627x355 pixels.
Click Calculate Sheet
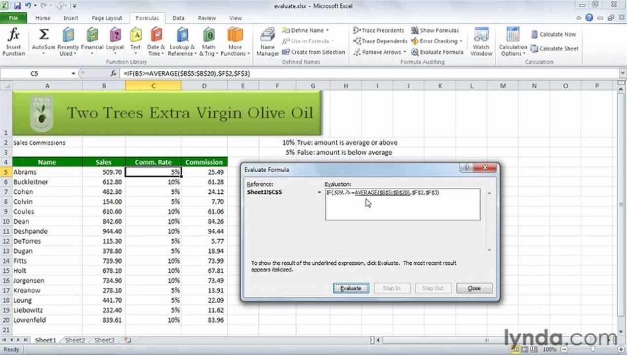click(554, 48)
